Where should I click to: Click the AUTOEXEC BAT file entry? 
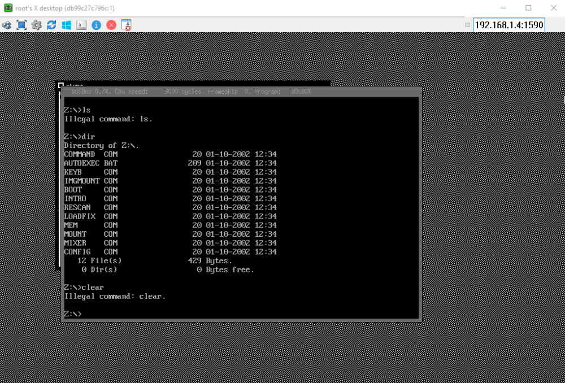point(171,163)
